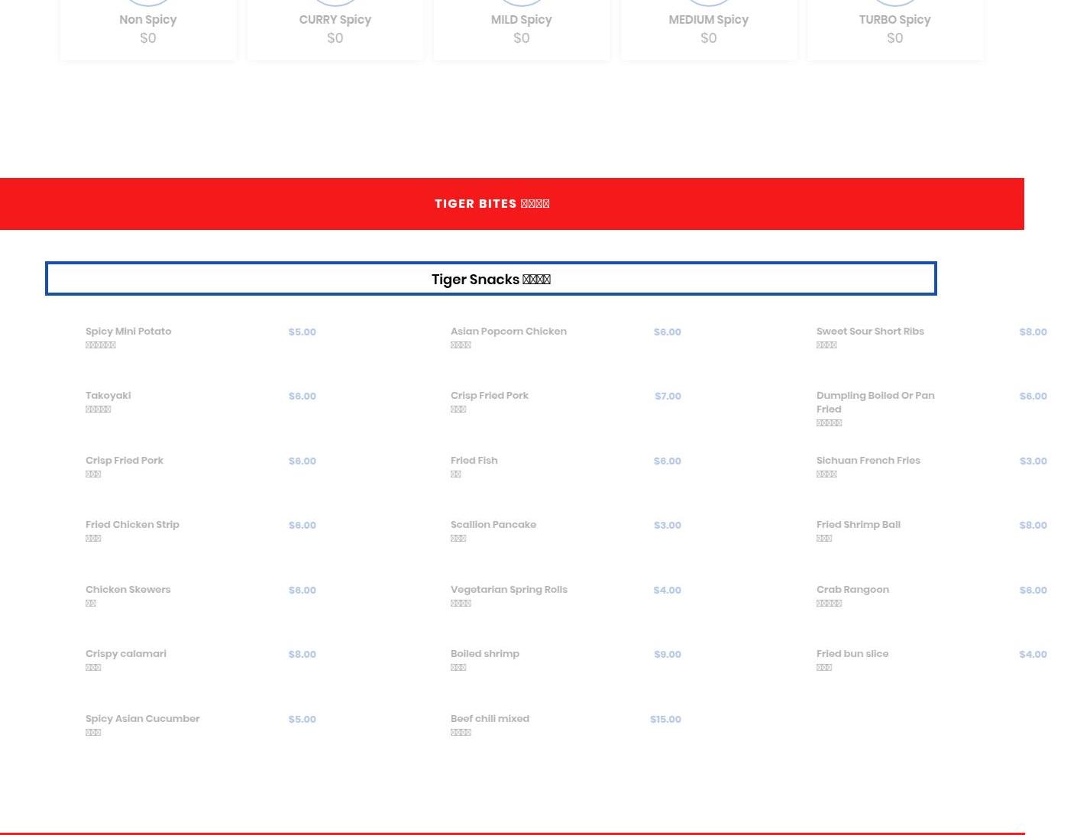Choose Dumpling Boiled Or Pan Fried
This screenshot has width=1077, height=835.
(875, 402)
